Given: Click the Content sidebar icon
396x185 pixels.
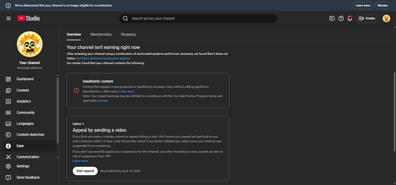Looking at the screenshot, I should pyautogui.click(x=9, y=90).
